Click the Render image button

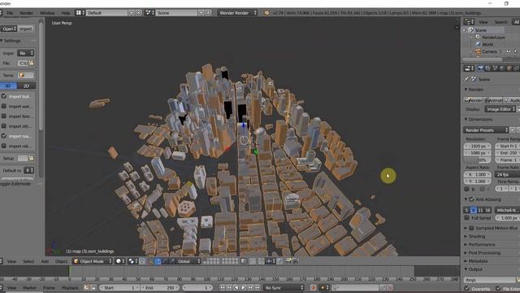click(x=473, y=100)
